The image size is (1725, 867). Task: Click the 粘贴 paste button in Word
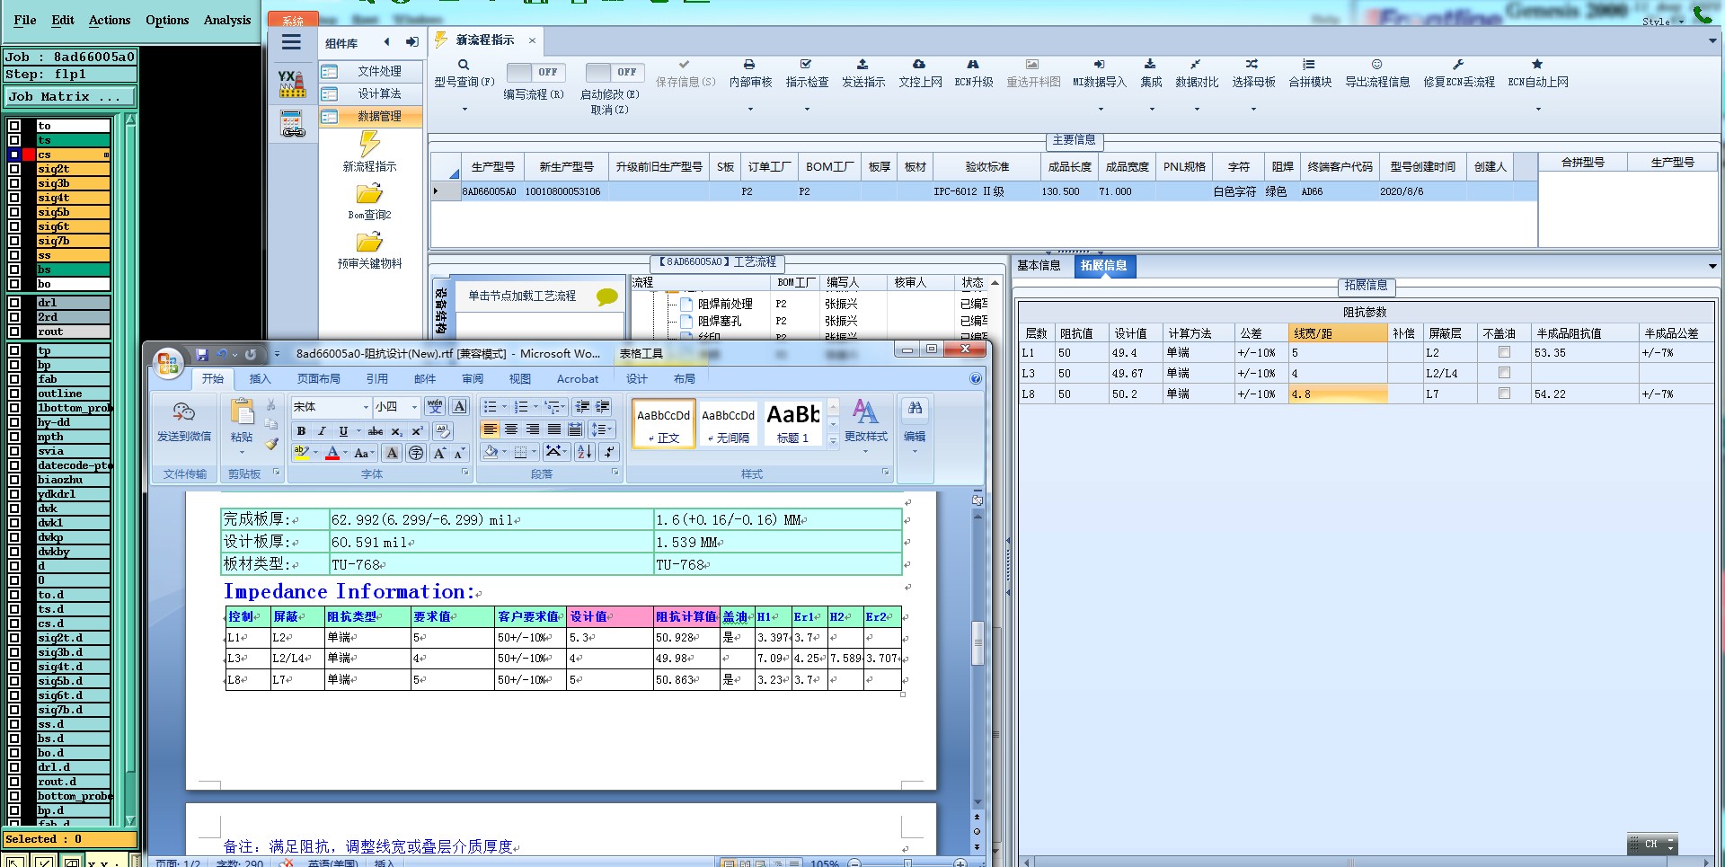[x=242, y=420]
